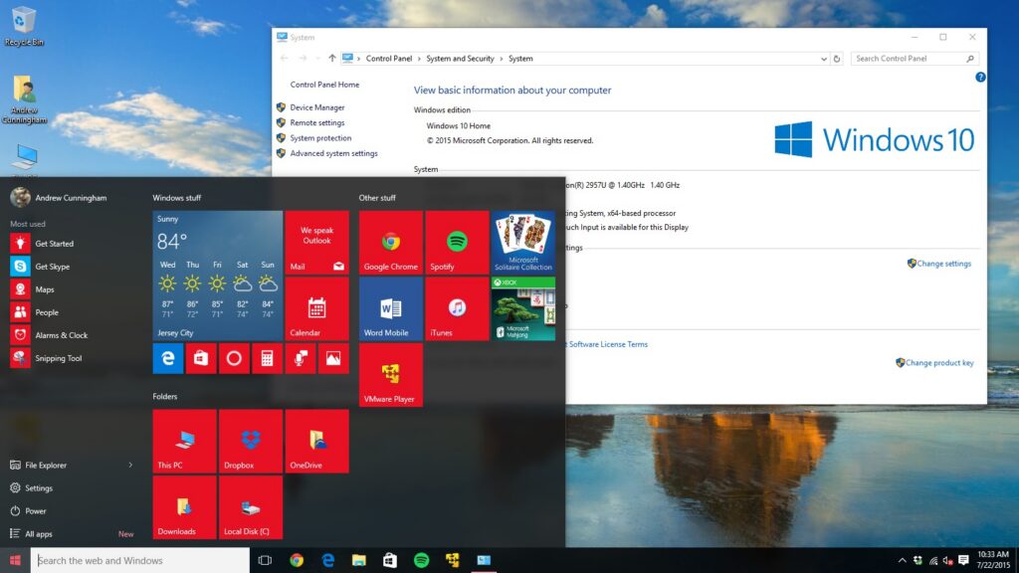Launch the iTunes tile
Screen dimensions: 1019x573
(x=457, y=308)
